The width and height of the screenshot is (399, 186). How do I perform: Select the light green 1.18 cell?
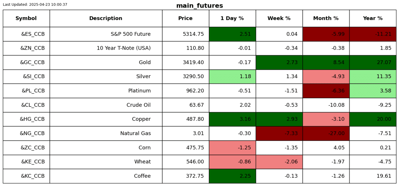232,77
